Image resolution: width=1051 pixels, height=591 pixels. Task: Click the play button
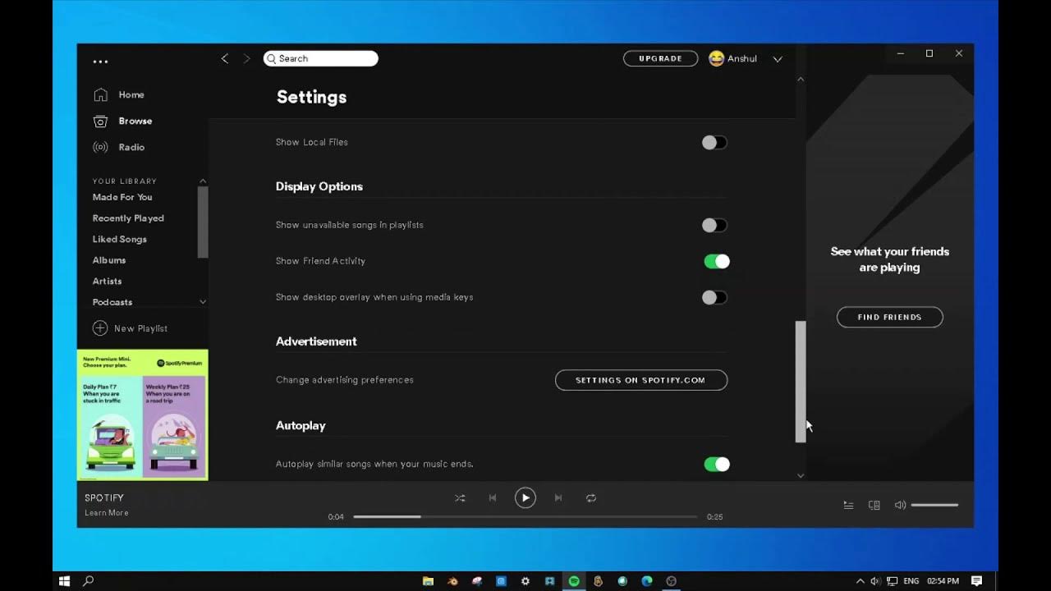(x=525, y=497)
